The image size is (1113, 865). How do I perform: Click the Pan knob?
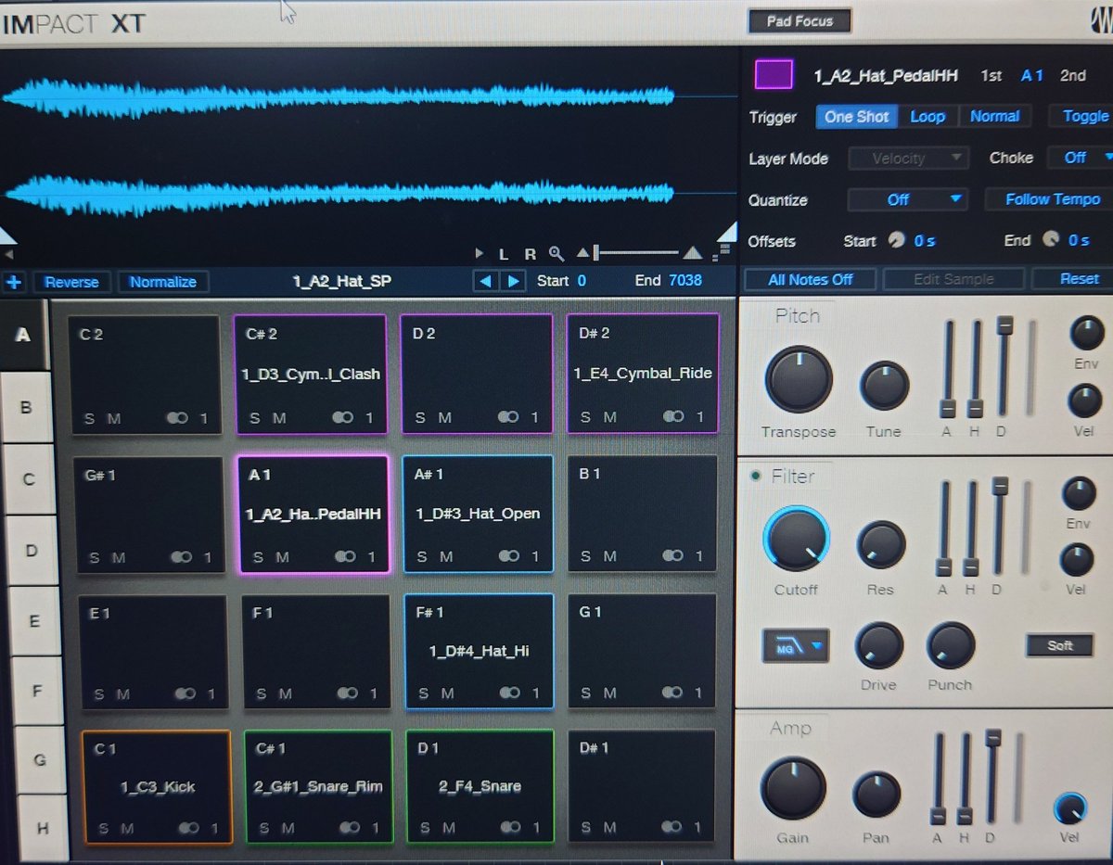(x=876, y=796)
